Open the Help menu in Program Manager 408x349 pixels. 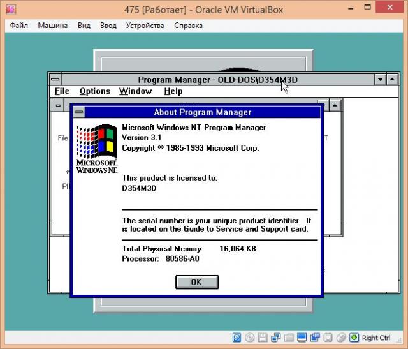(173, 91)
